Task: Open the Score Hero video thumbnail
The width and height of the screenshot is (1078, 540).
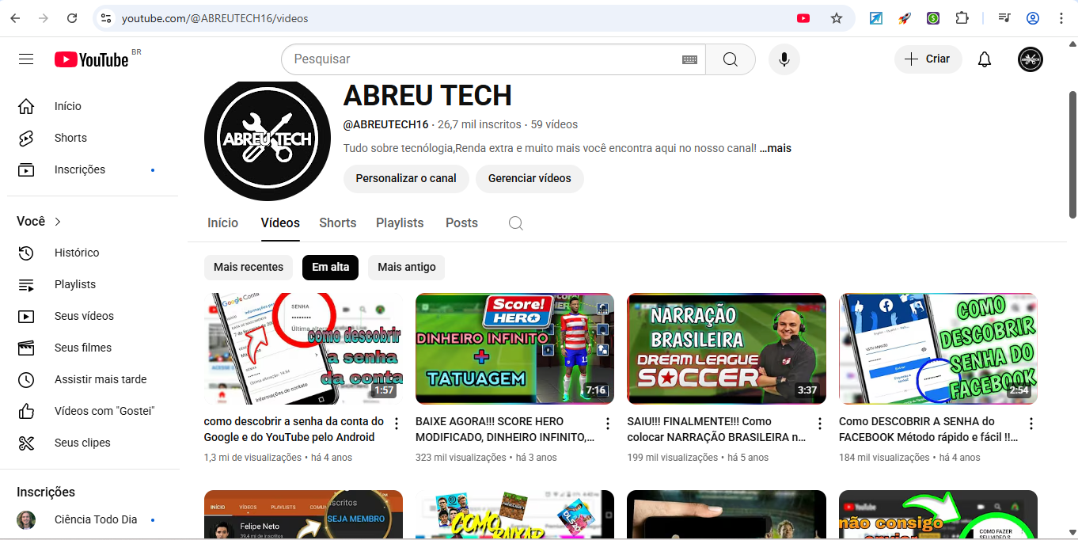Action: pos(514,349)
